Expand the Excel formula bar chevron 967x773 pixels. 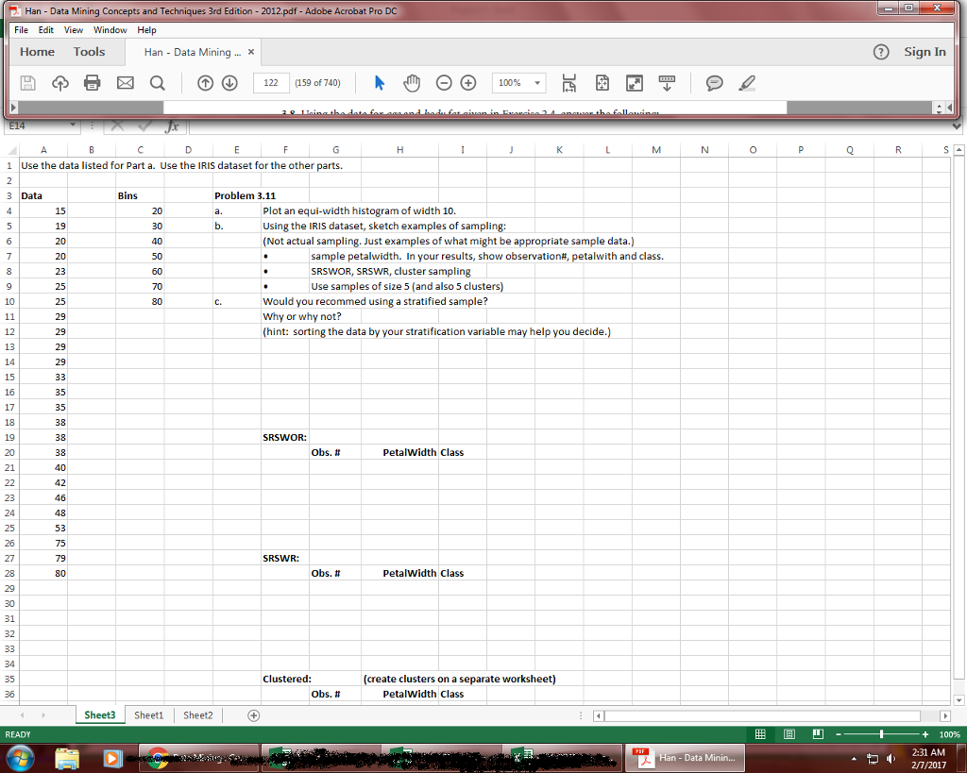(x=956, y=126)
